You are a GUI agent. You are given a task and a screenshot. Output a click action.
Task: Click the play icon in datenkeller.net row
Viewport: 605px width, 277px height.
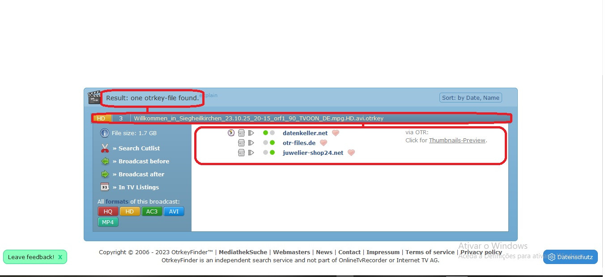[251, 133]
